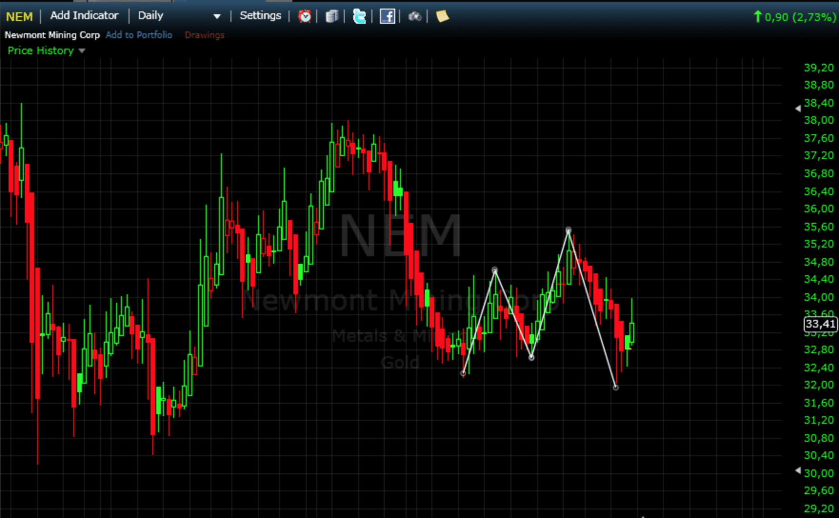
Task: Click the 0,90 (2,73%) price change text
Action: 800,17
